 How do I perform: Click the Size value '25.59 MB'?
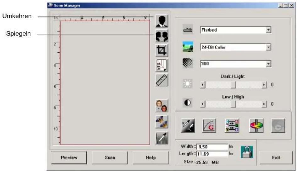click(x=207, y=162)
